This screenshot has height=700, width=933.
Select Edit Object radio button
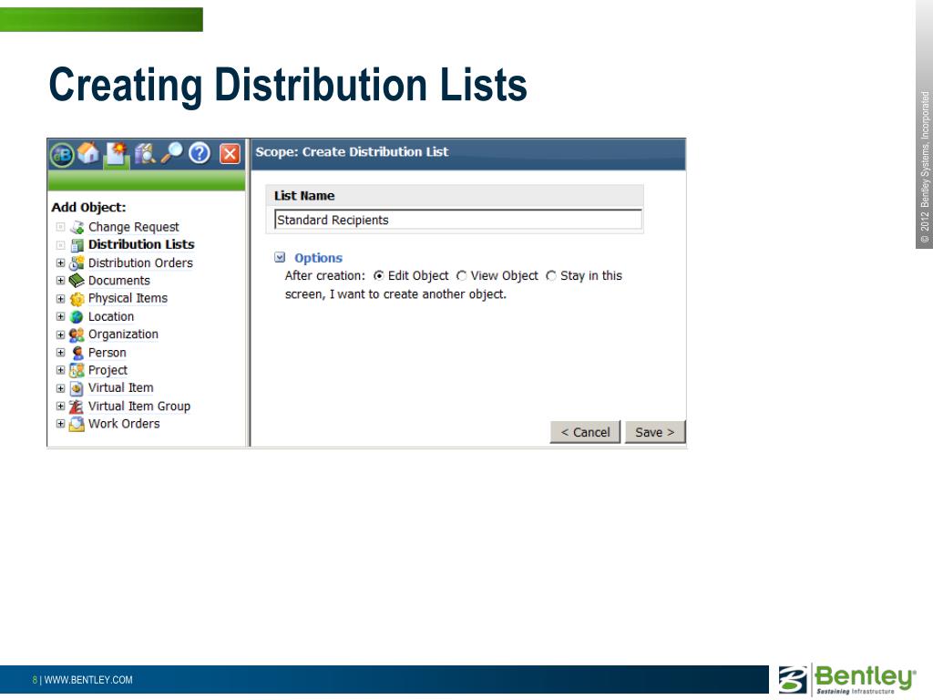[x=378, y=275]
